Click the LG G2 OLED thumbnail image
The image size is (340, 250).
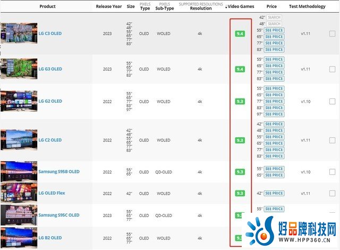(19, 101)
